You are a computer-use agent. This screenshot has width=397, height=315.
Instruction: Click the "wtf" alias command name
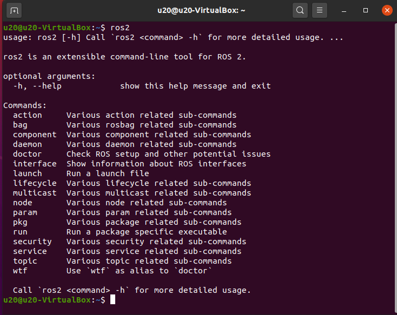point(20,271)
